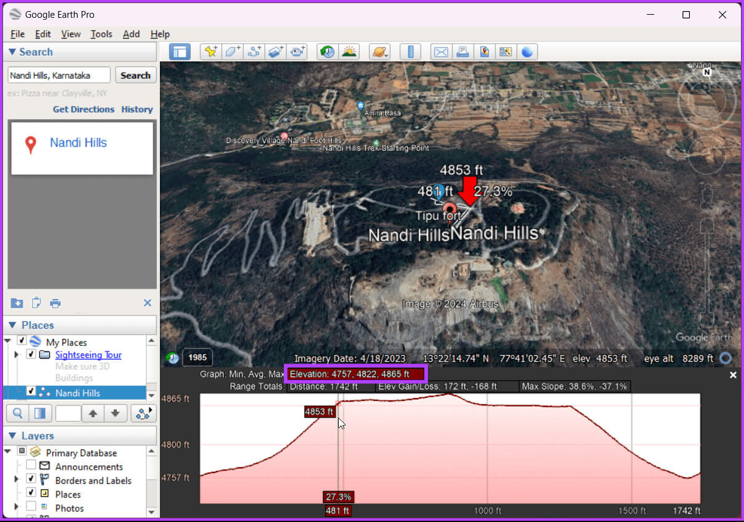Viewport: 744px width, 522px height.
Task: Add a placemark with the pushpin tool
Action: [x=211, y=52]
